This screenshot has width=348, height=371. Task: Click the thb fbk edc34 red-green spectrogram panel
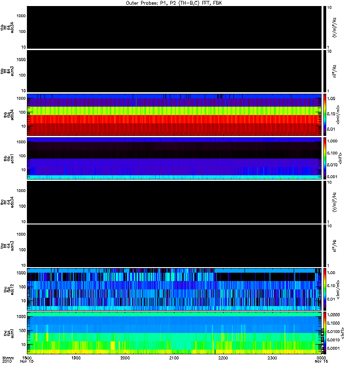pos(174,115)
